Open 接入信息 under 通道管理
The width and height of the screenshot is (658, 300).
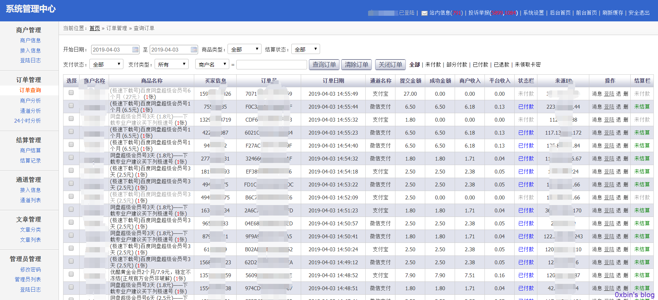[x=30, y=190]
